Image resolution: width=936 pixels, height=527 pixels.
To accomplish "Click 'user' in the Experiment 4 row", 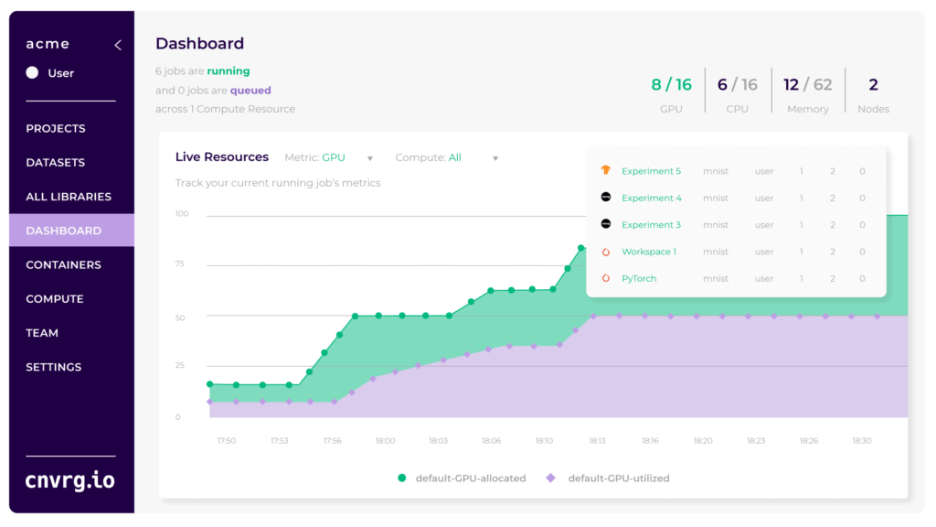I will point(764,198).
